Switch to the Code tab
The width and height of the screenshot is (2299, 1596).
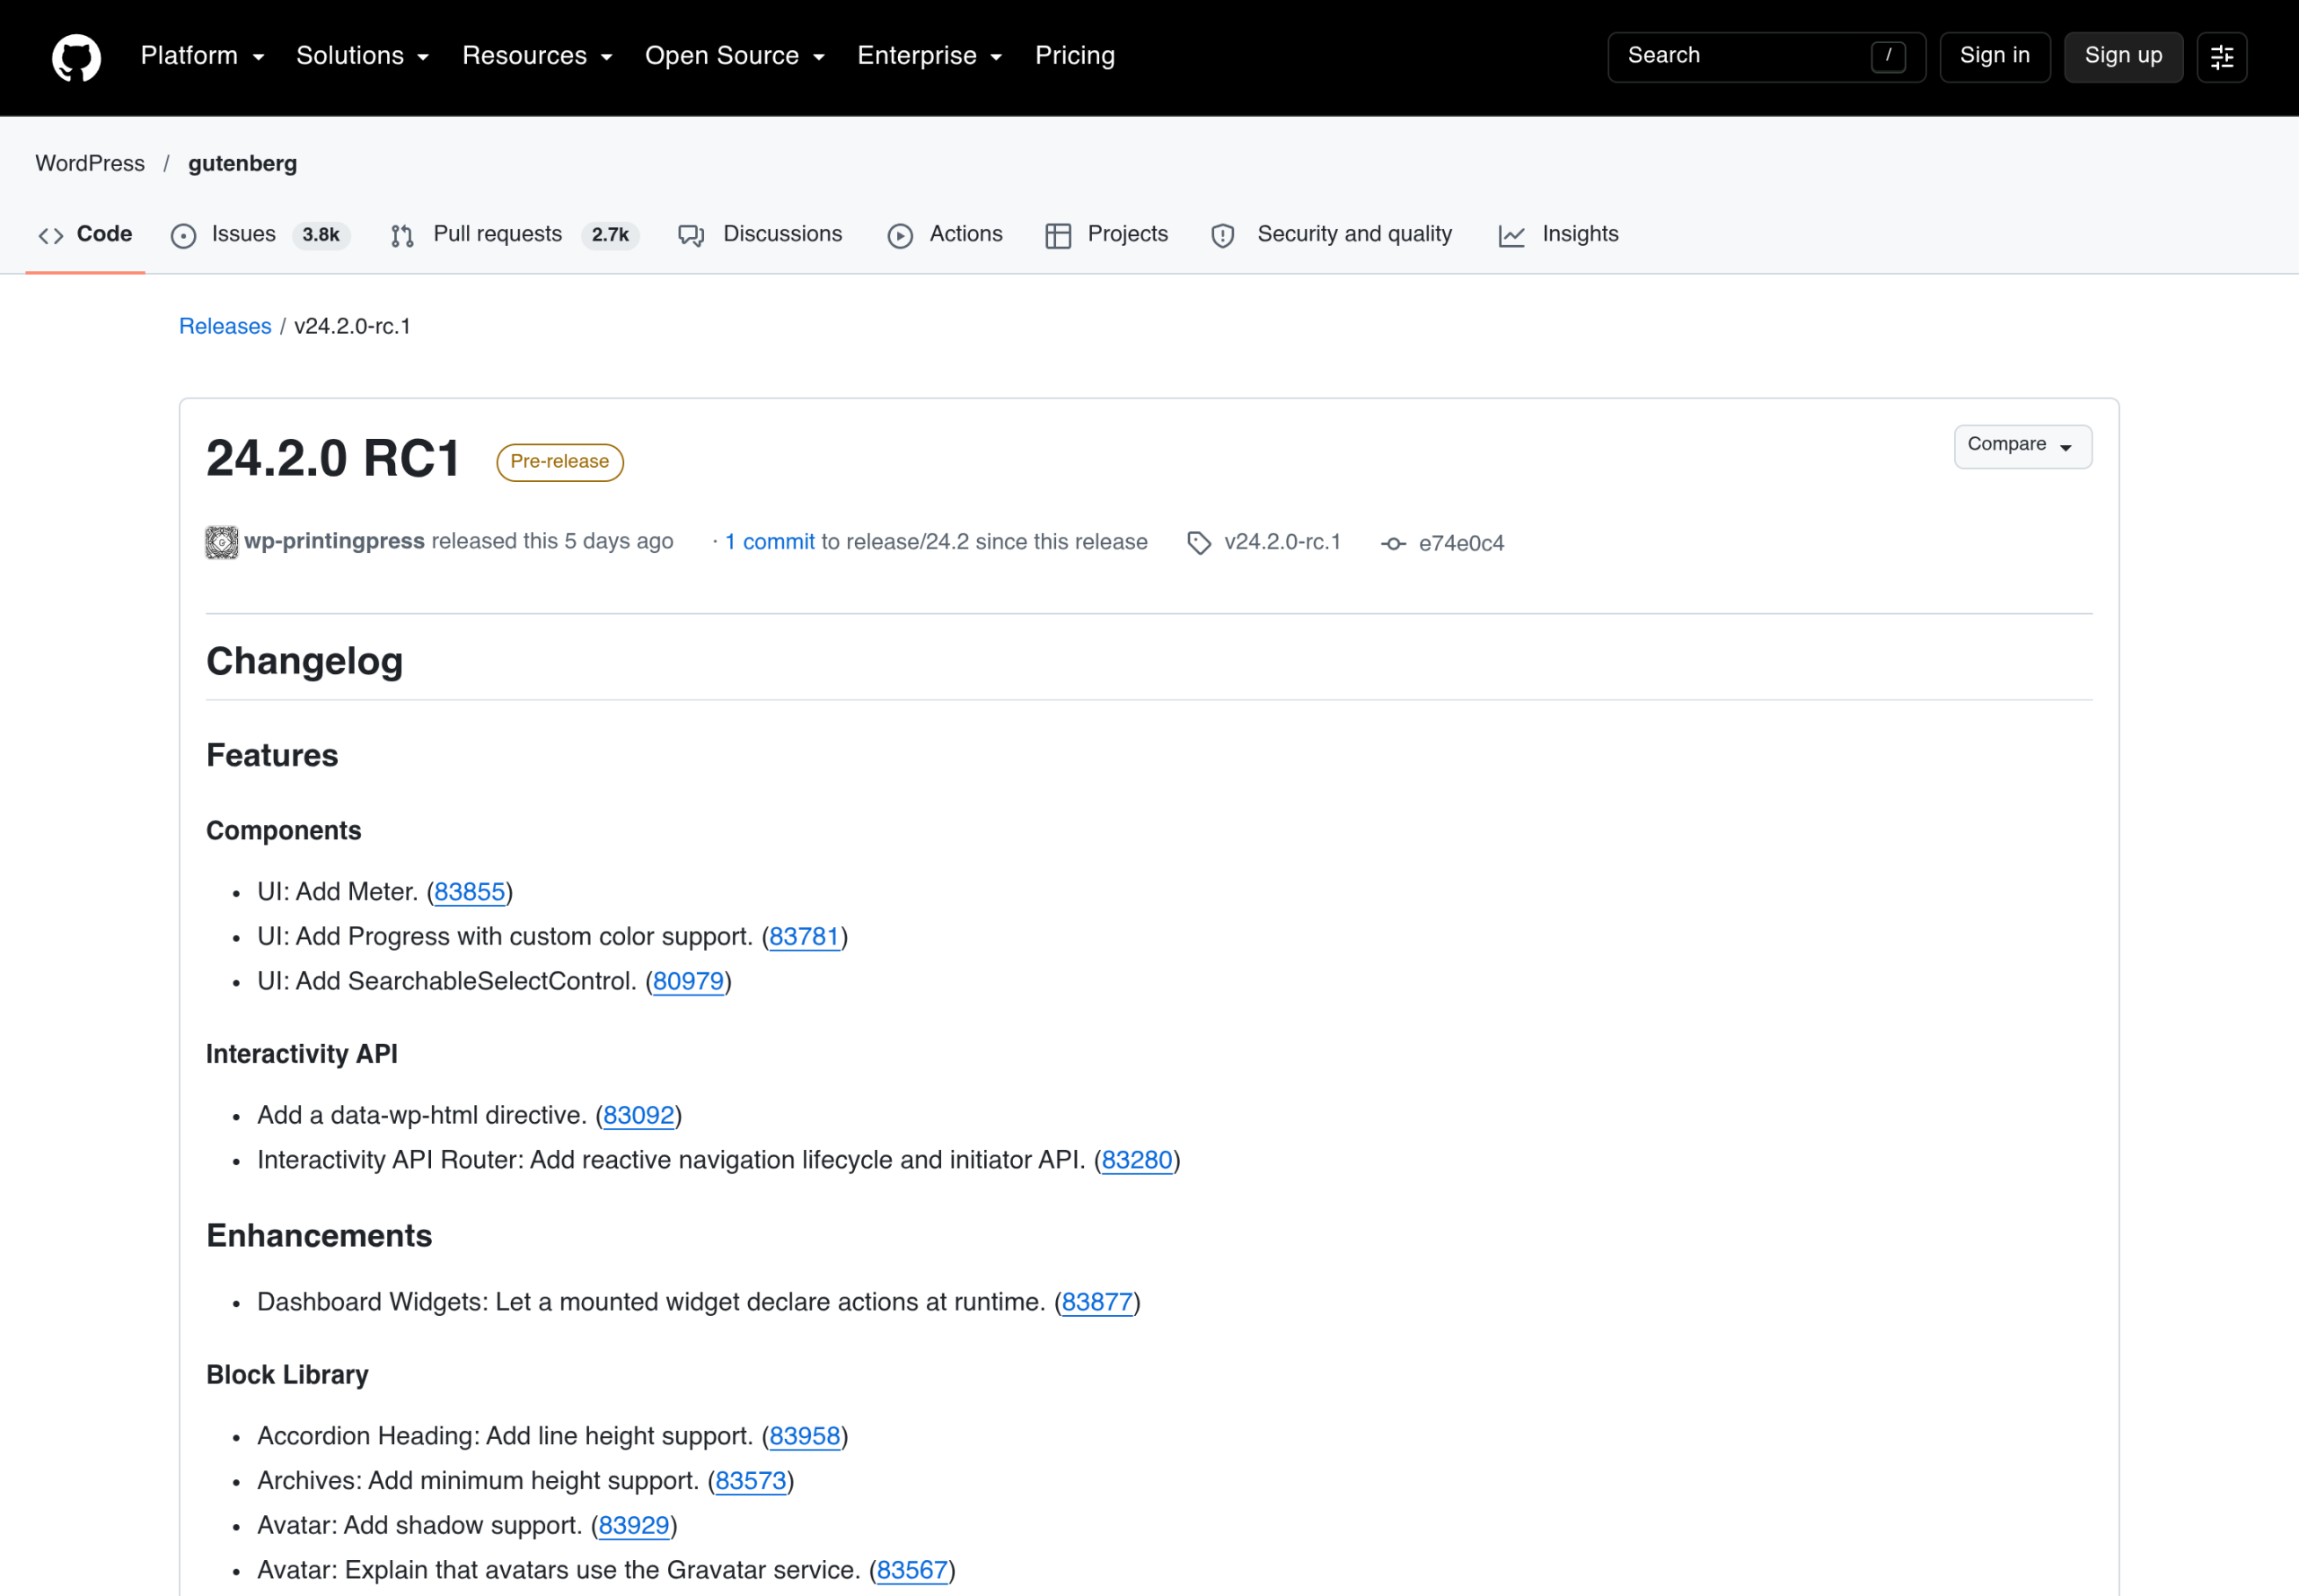coord(85,235)
